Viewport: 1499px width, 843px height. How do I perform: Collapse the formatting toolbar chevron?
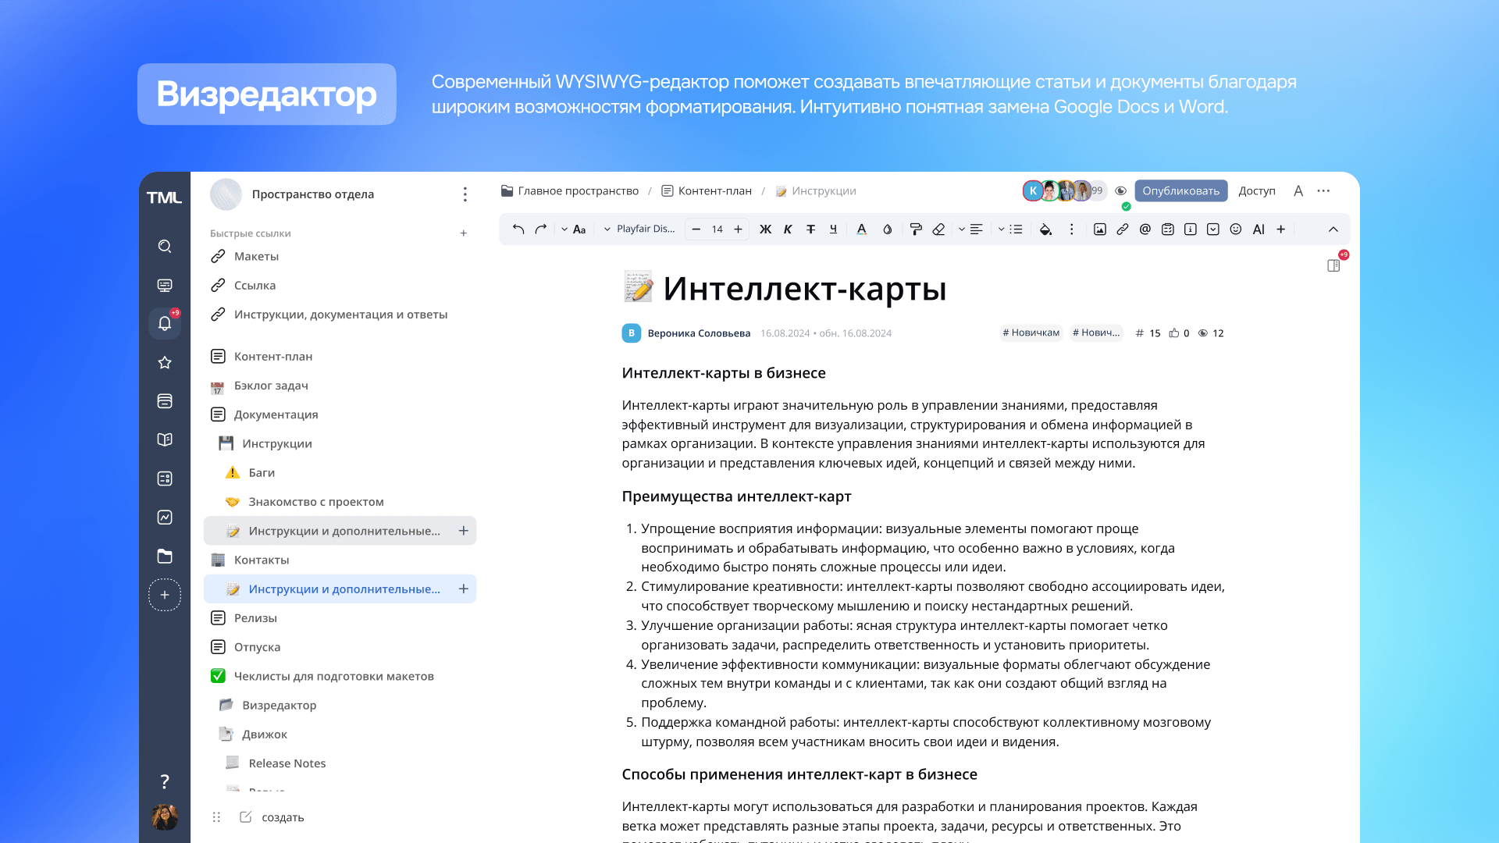coord(1333,229)
